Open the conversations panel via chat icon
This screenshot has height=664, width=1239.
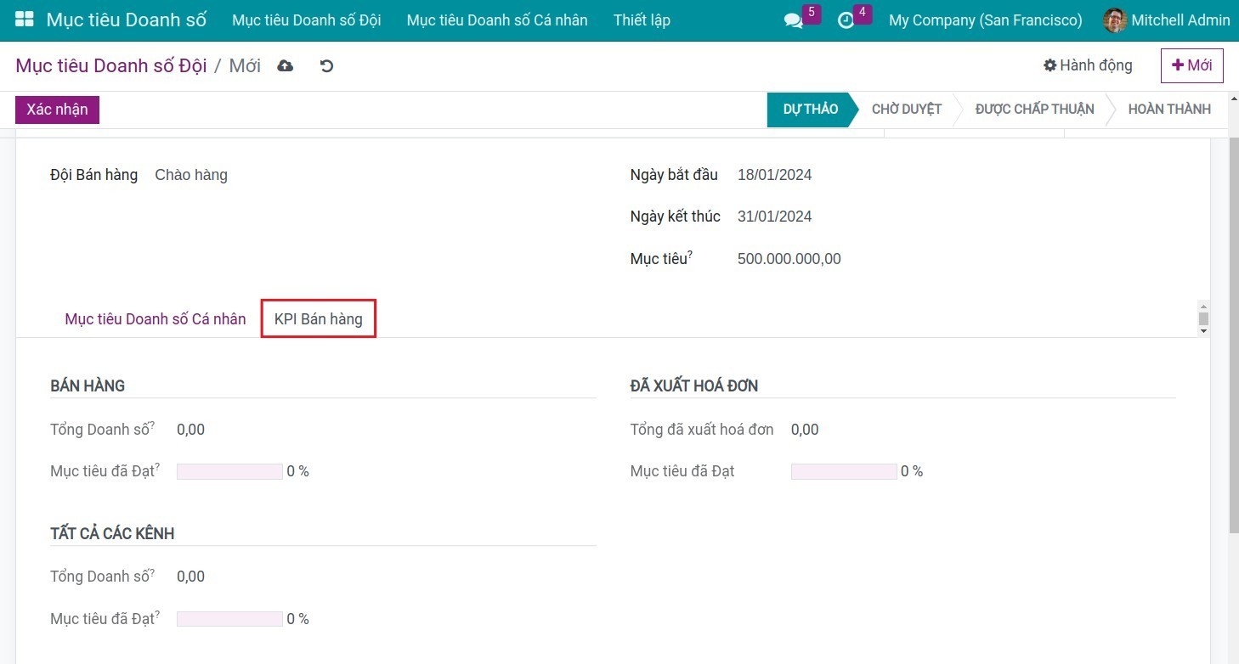[793, 20]
